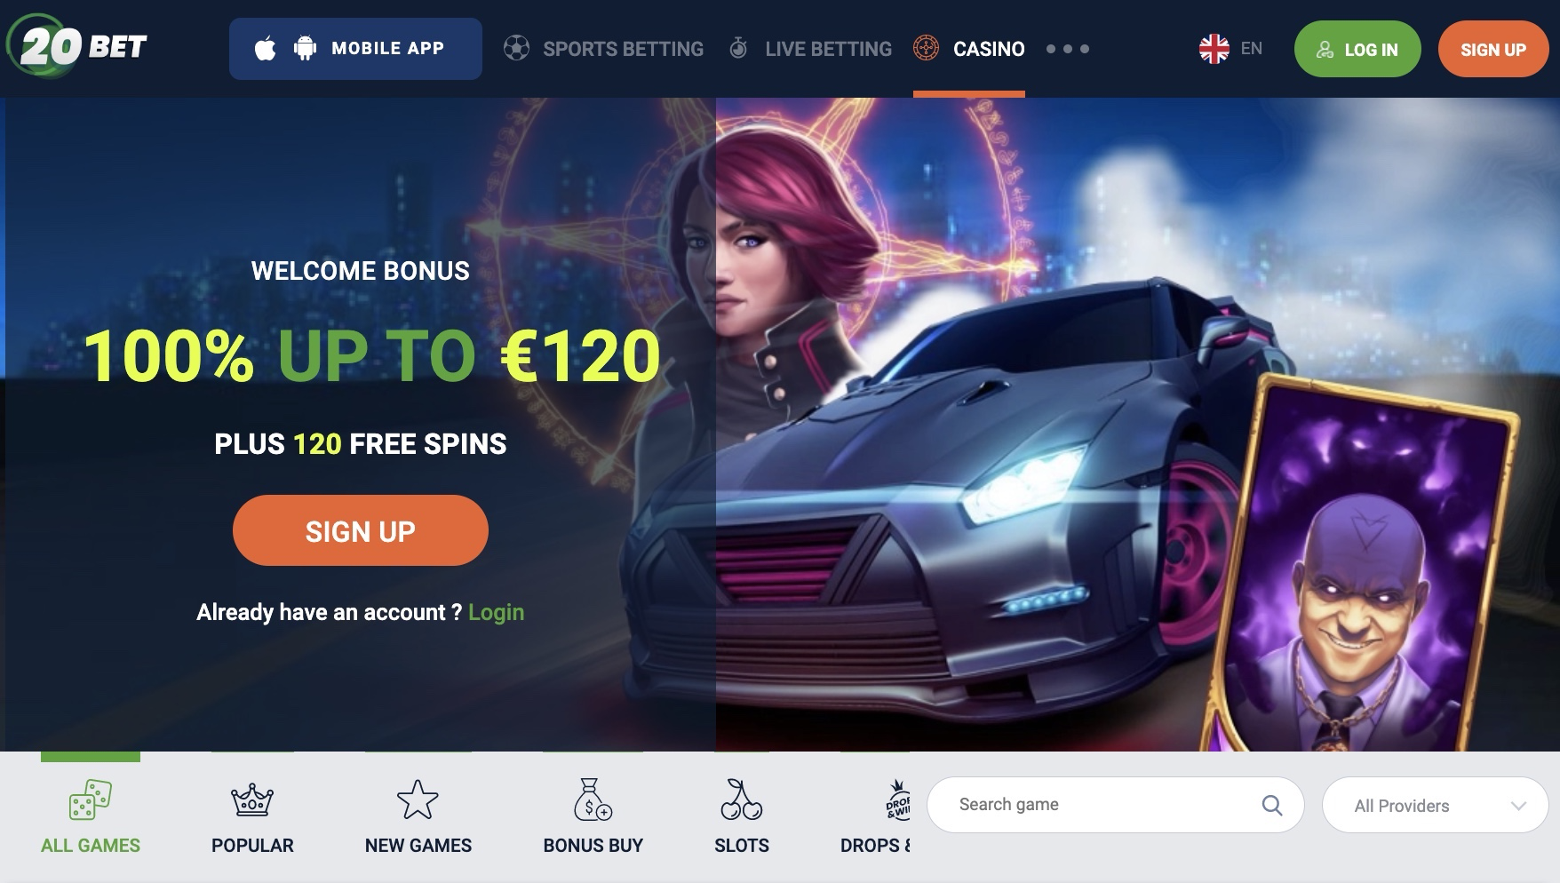Open New Games star category
The image size is (1560, 883).
tap(418, 817)
